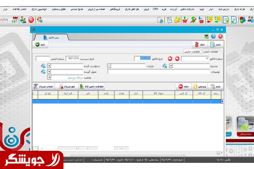Open the calendar icon in the main toolbar

(15, 20)
